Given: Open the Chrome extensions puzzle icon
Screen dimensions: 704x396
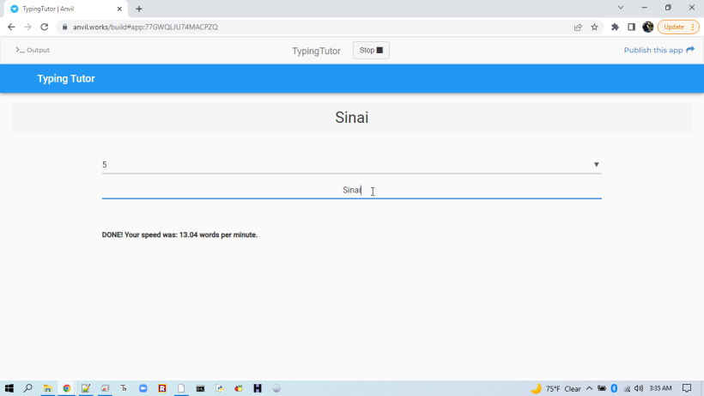Looking at the screenshot, I should (x=615, y=27).
